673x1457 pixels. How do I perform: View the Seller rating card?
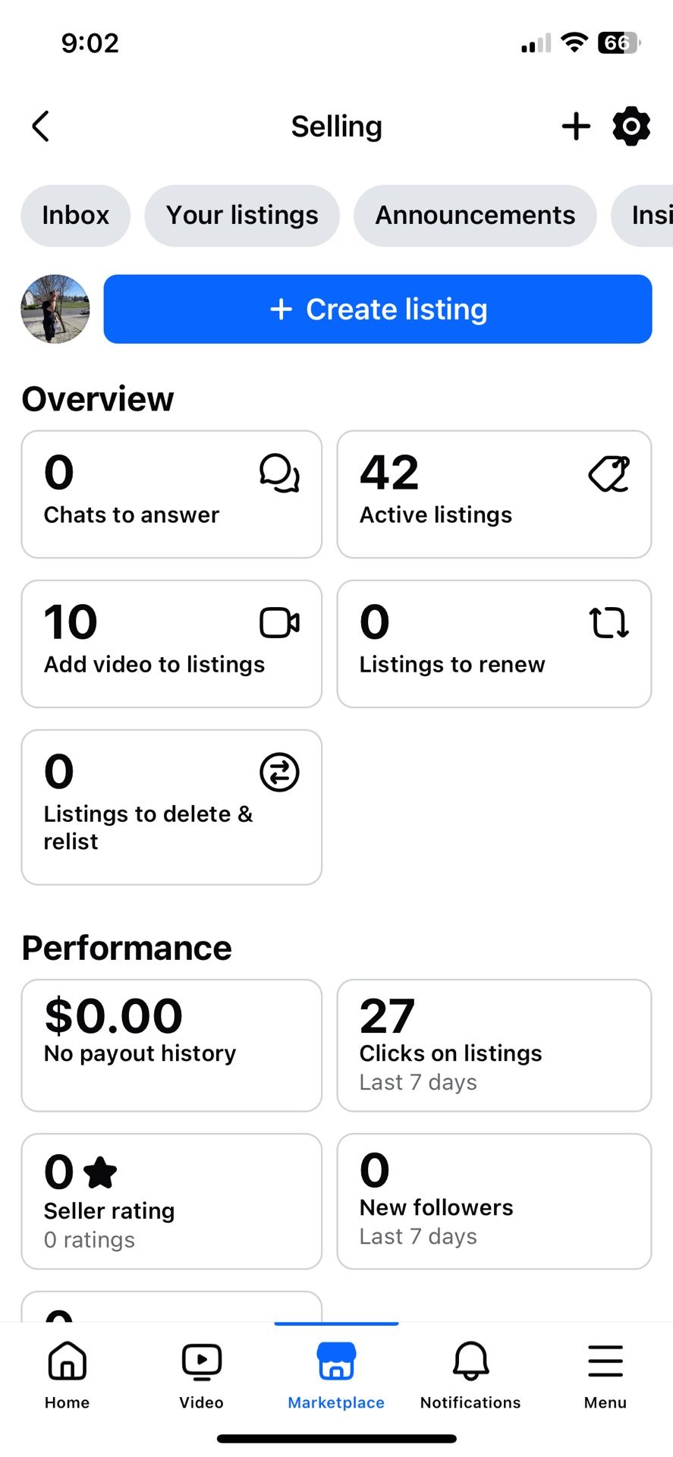(171, 1201)
